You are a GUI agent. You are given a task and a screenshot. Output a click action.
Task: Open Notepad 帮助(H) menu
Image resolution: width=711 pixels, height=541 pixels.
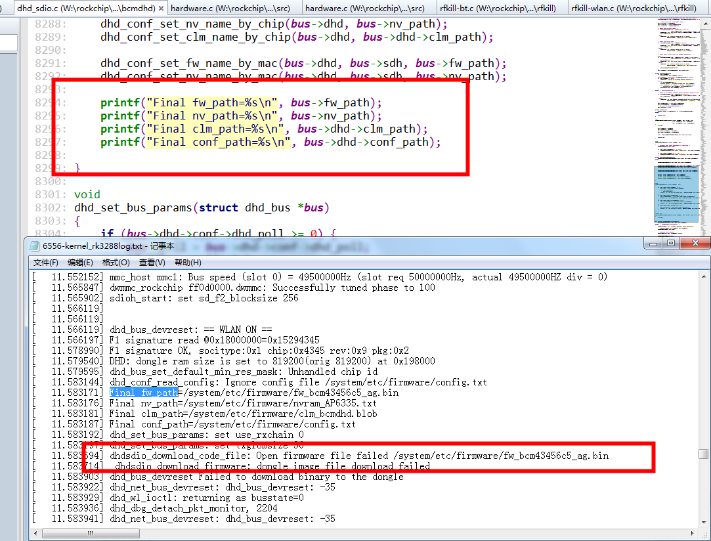[188, 263]
